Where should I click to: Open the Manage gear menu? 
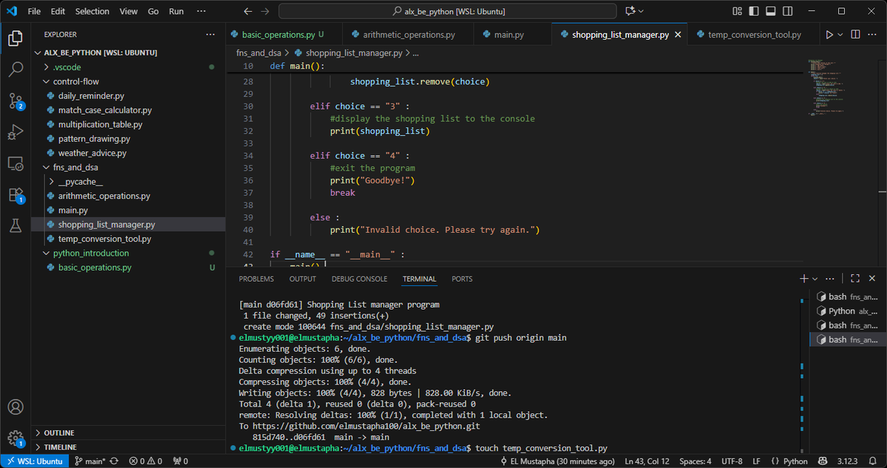click(15, 438)
